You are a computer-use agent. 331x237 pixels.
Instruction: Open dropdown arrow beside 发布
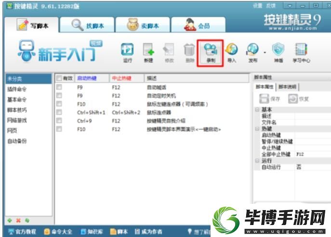[x=265, y=52]
